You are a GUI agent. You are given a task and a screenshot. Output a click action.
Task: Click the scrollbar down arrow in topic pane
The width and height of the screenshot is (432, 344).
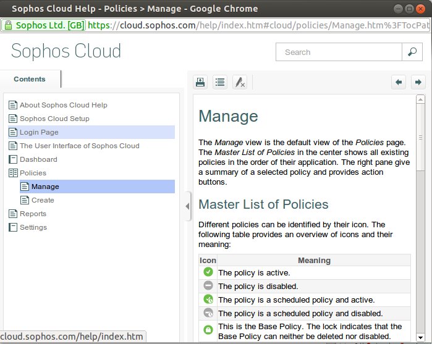coord(420,337)
